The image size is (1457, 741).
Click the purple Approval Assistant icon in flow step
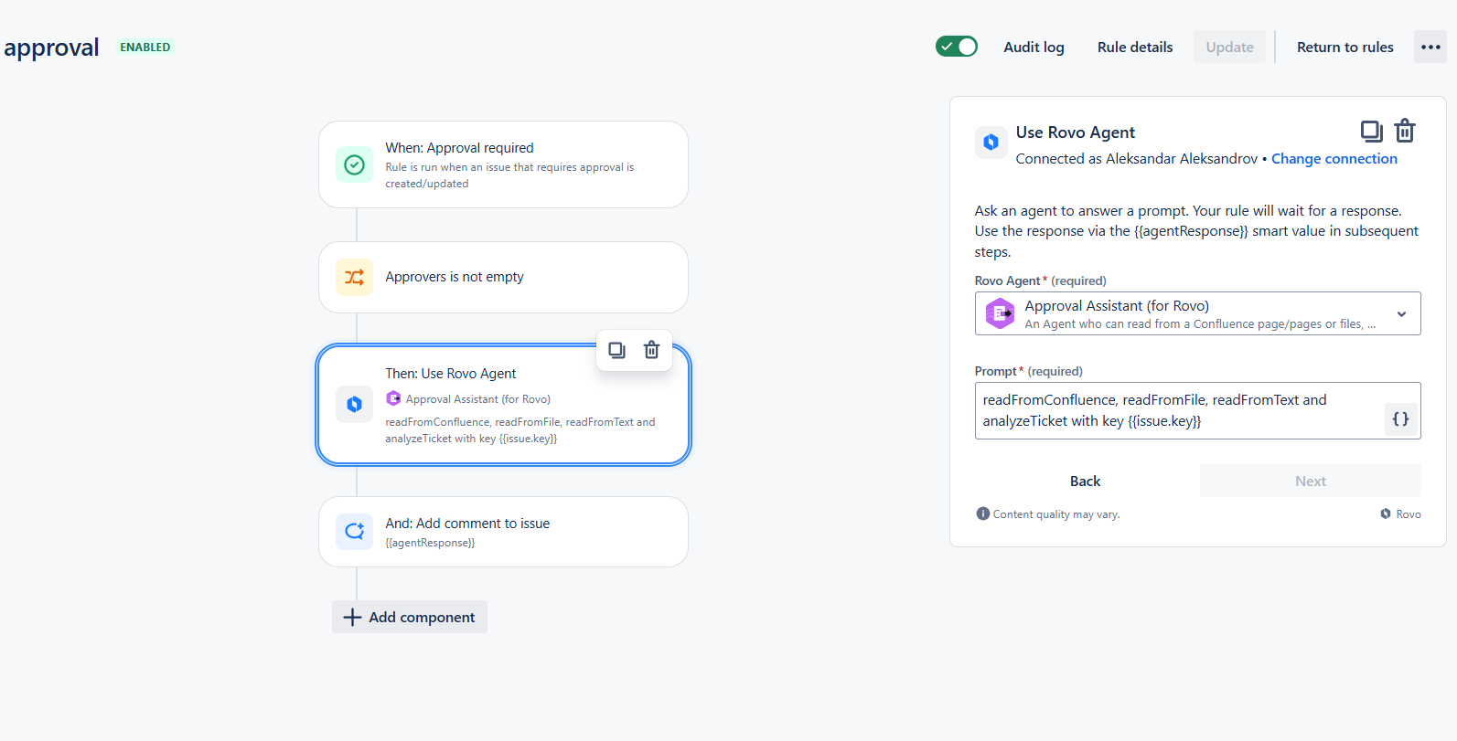click(x=393, y=398)
